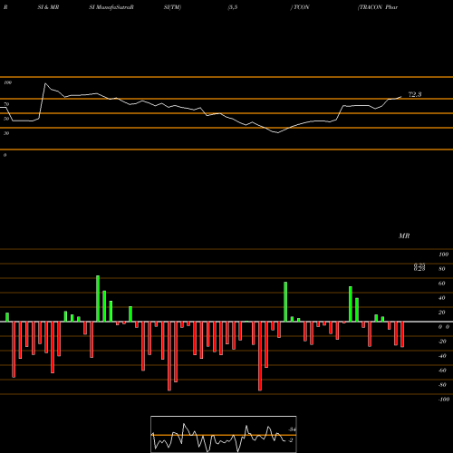Viewport: 453px width, 453px height.
Task: Click the 30 level label on RSI axis
Action: tap(6, 133)
